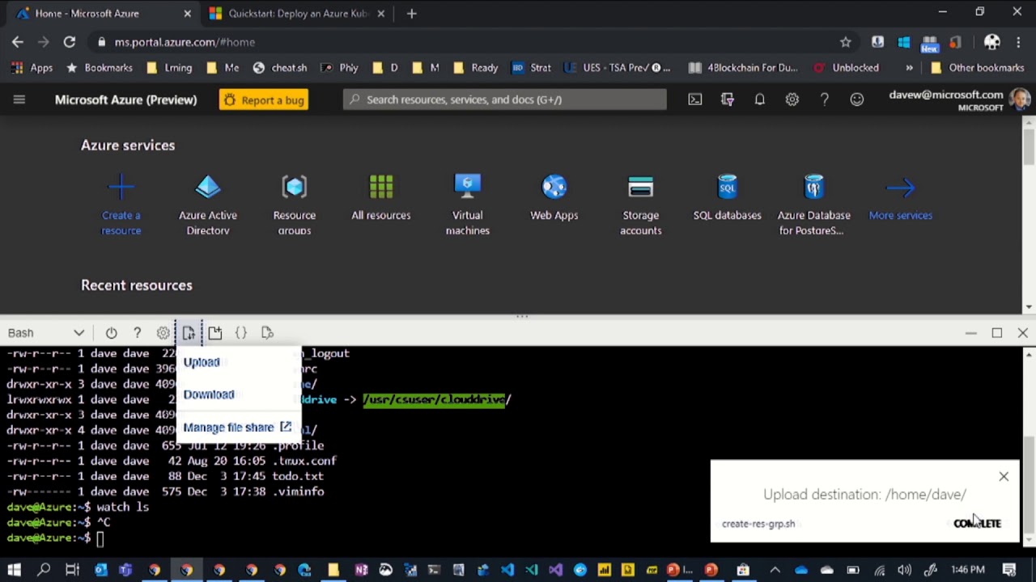The height and width of the screenshot is (582, 1036).
Task: Bookmark this page with star icon
Action: tap(846, 42)
